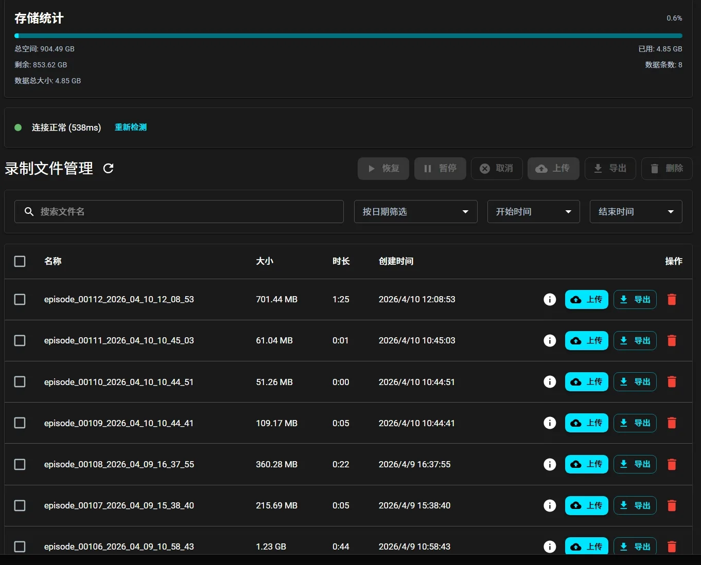This screenshot has height=565, width=701.
Task: Check the box for episode_00112
Action: (x=20, y=299)
